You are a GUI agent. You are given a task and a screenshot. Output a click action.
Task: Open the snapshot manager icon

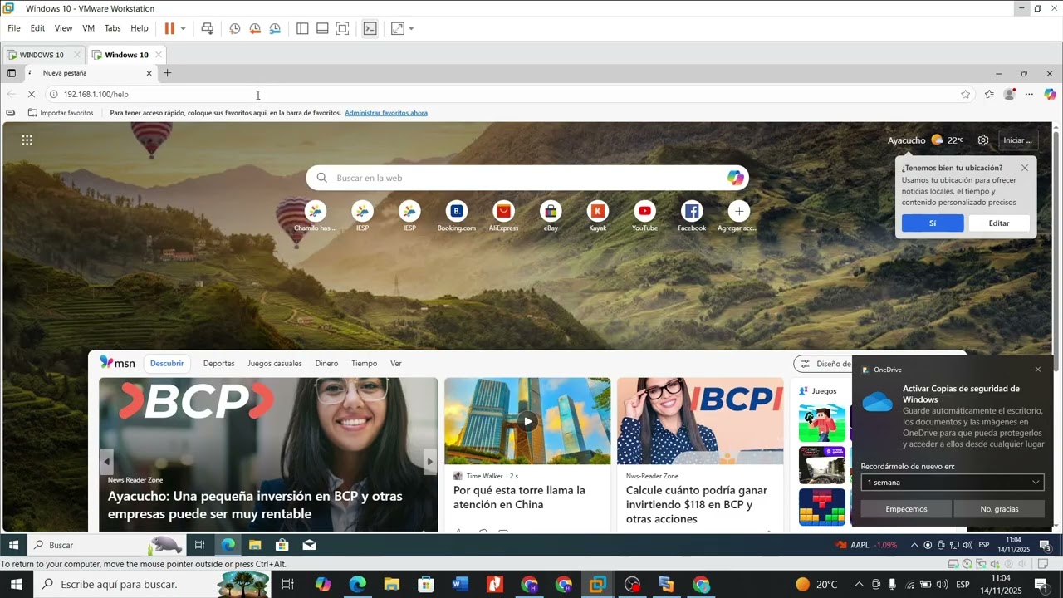pyautogui.click(x=275, y=28)
